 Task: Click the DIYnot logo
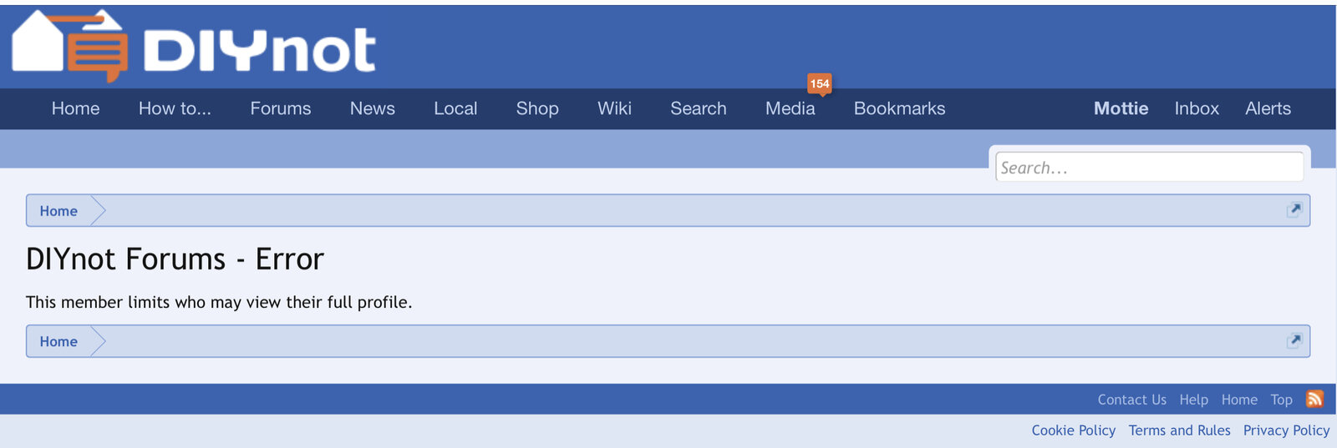pos(194,48)
